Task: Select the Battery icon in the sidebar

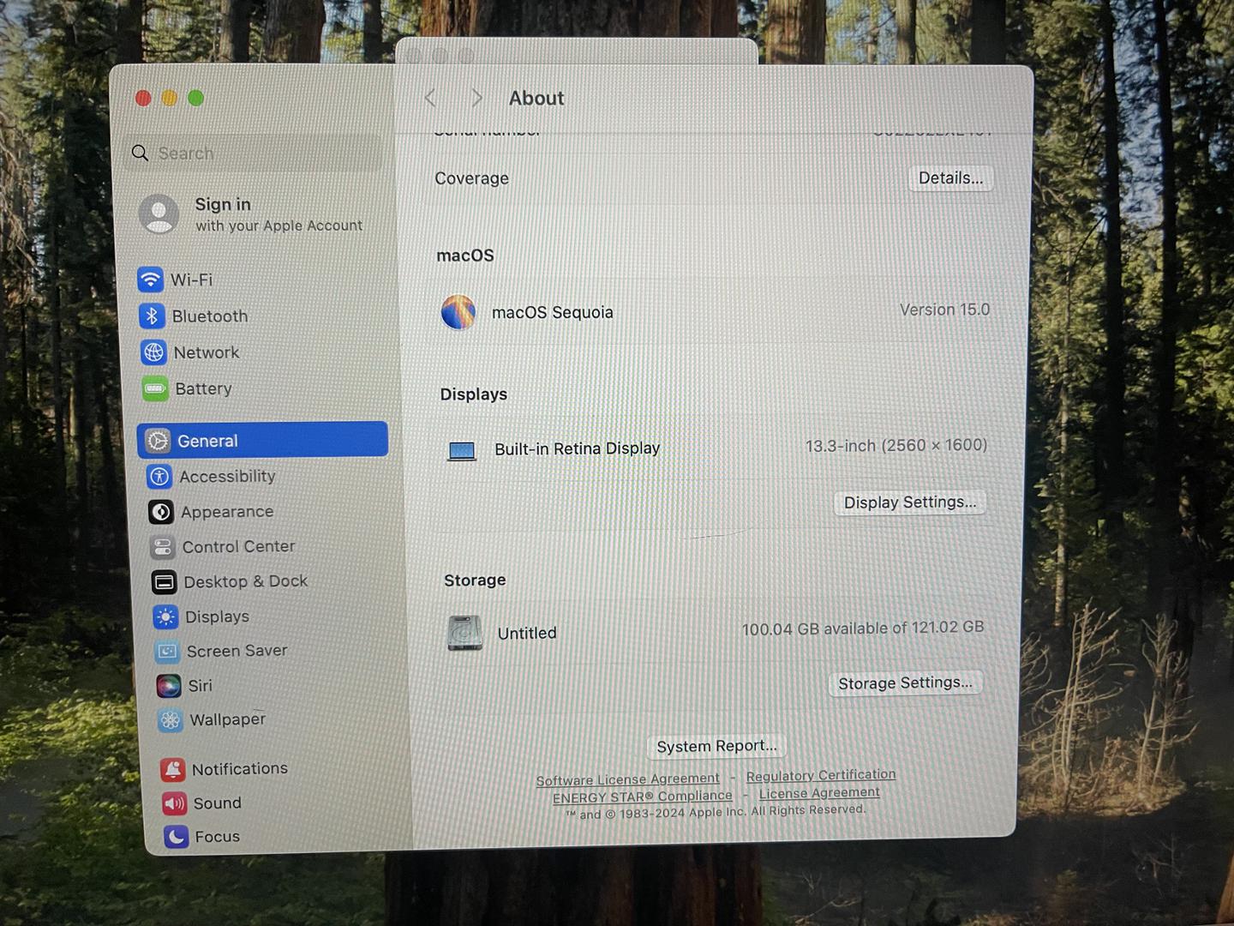Action: [155, 388]
